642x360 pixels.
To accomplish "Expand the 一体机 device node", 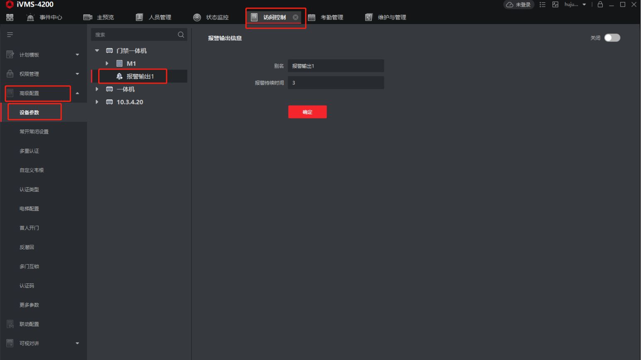I will click(x=97, y=89).
